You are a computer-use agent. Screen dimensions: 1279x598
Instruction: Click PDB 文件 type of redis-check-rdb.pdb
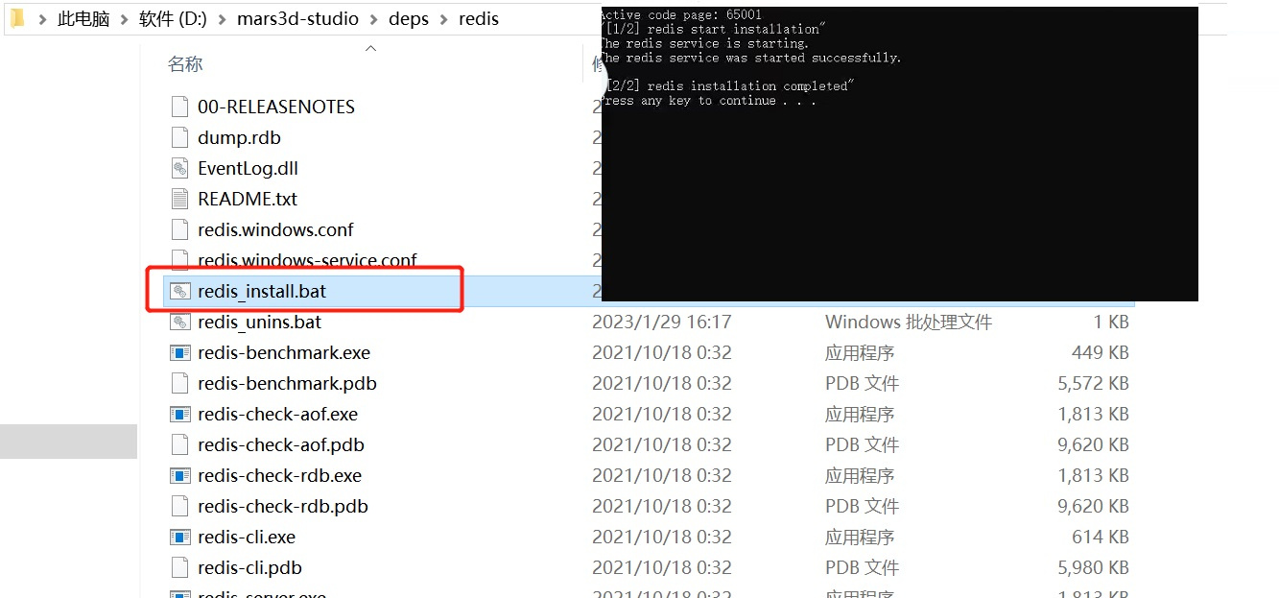863,506
